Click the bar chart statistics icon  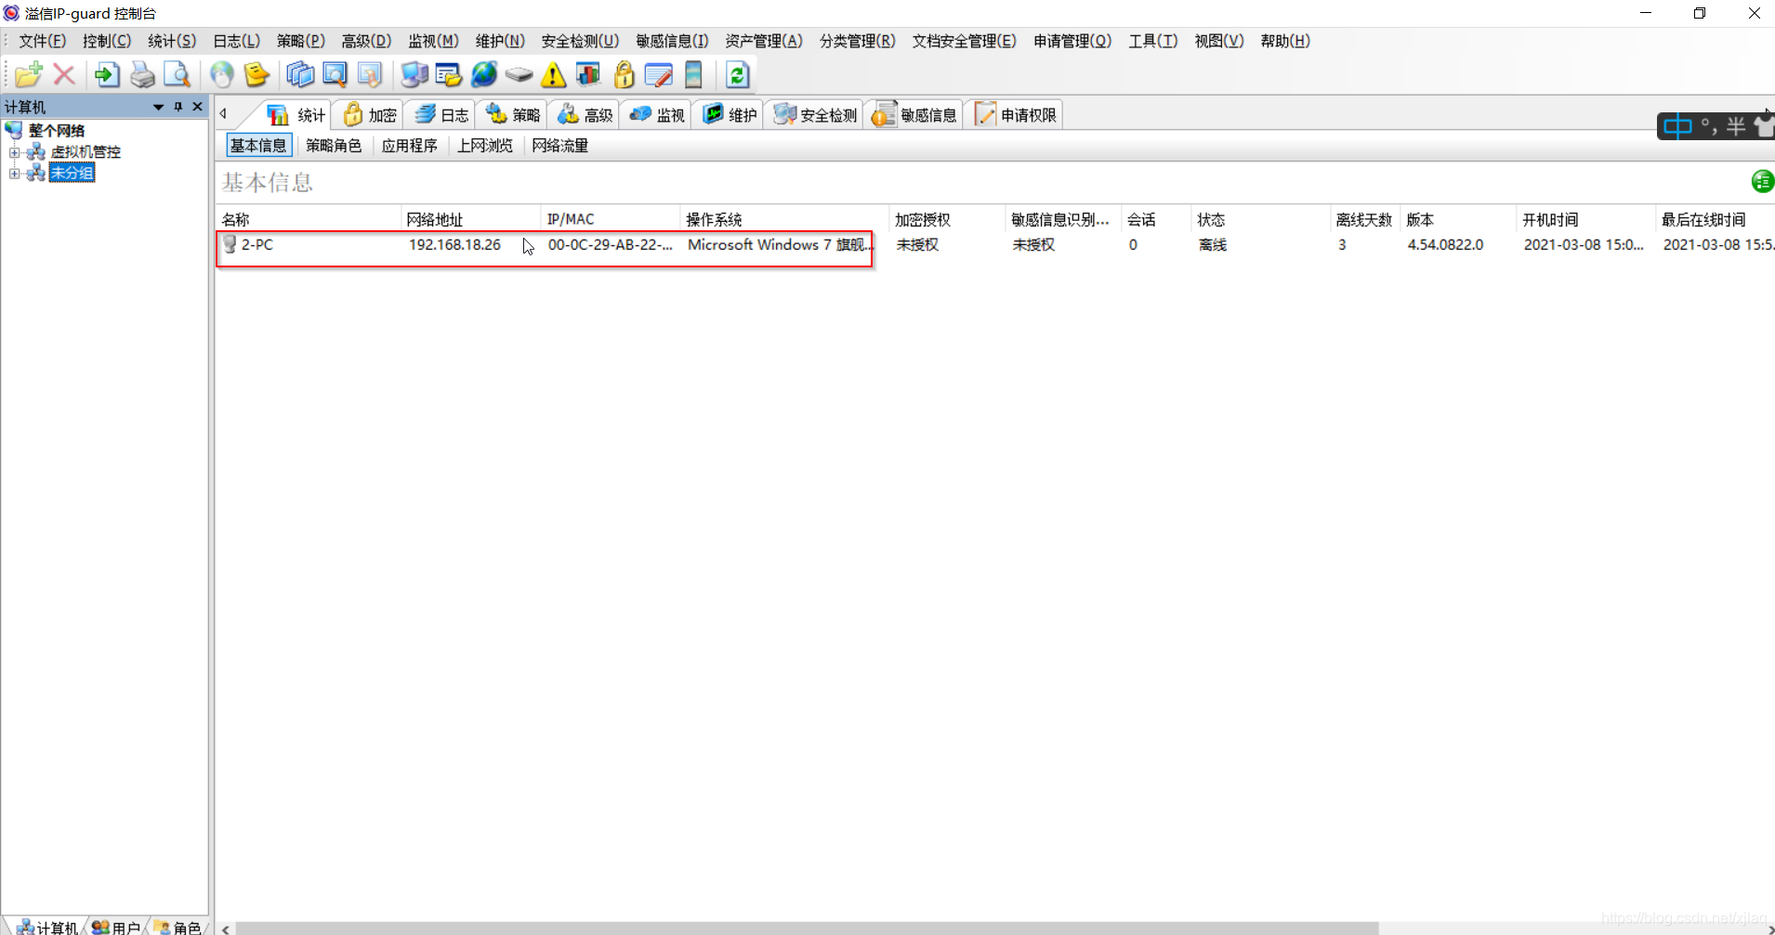coord(589,74)
